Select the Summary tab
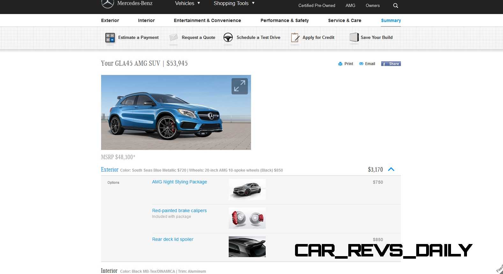 pos(391,20)
